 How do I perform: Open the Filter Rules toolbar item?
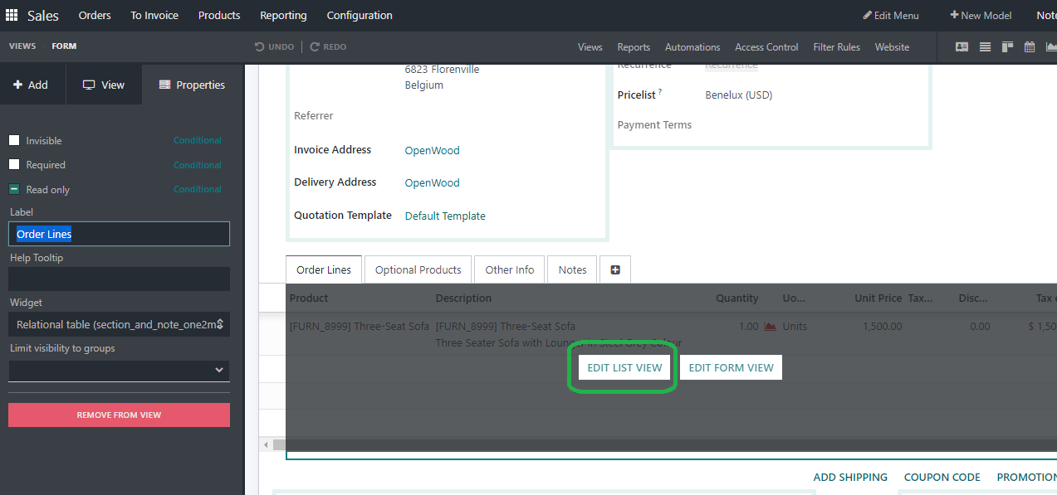pyautogui.click(x=836, y=47)
